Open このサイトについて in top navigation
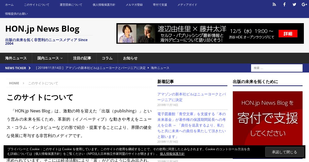This screenshot has width=309, height=162. [x=37, y=5]
